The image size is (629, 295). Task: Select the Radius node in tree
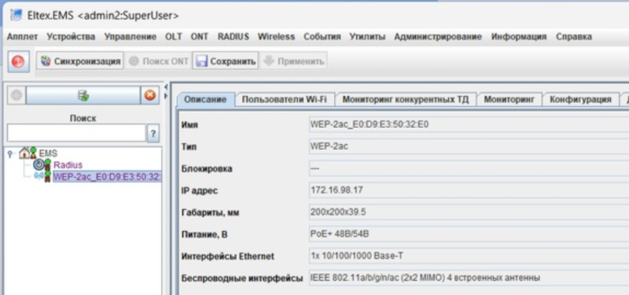click(x=68, y=165)
